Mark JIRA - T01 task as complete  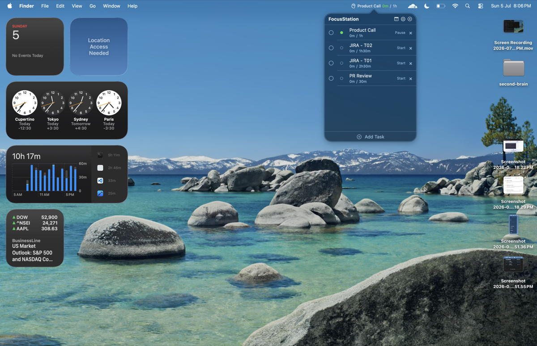[x=331, y=63]
